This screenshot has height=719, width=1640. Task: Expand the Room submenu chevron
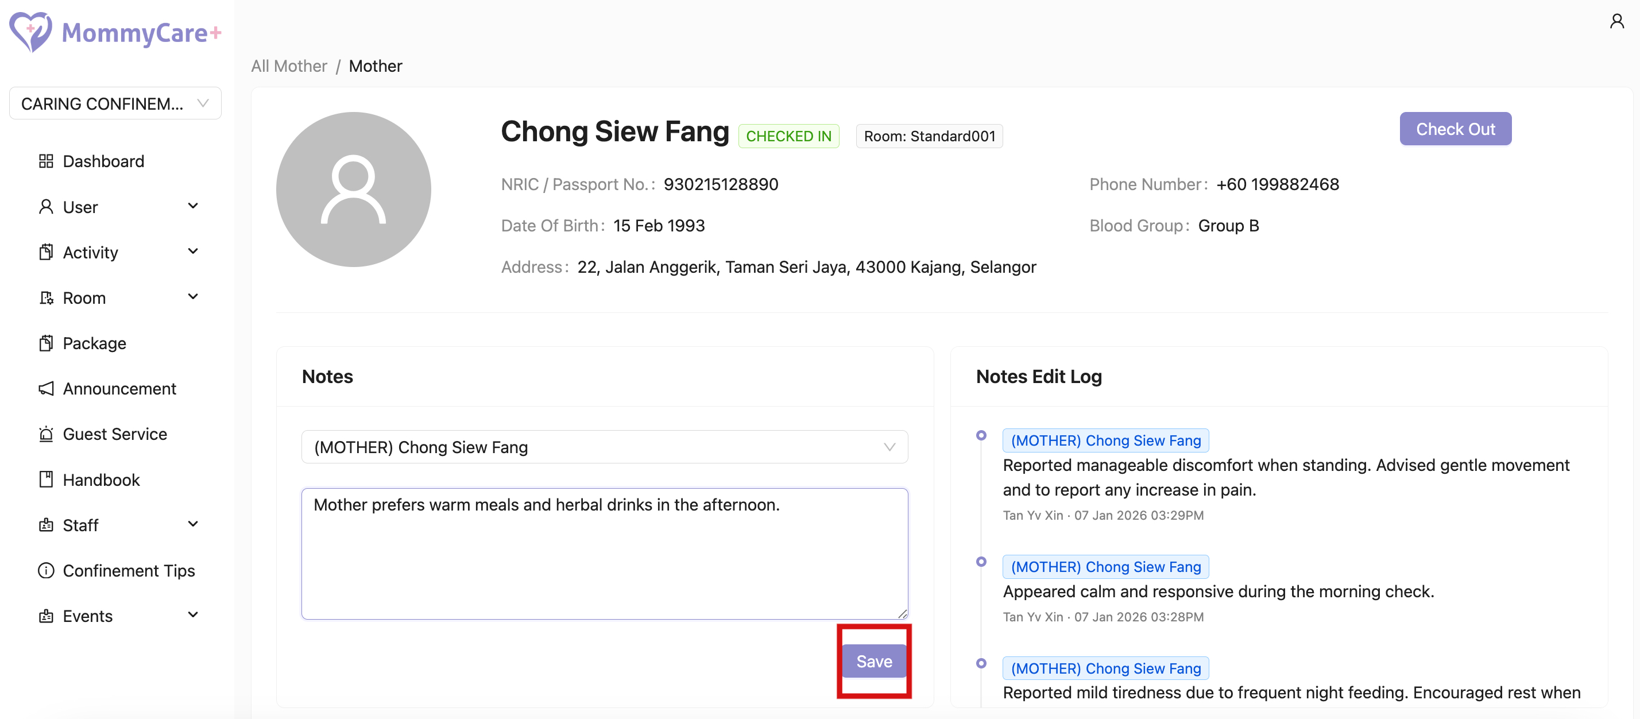pyautogui.click(x=193, y=297)
